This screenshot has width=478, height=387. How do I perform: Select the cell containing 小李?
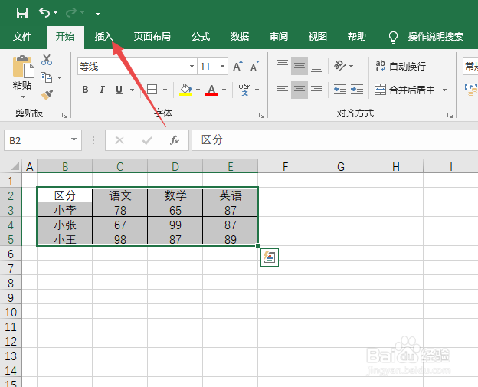click(x=64, y=210)
